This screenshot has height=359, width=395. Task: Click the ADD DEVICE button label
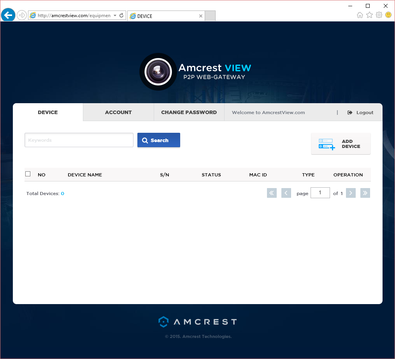[351, 144]
